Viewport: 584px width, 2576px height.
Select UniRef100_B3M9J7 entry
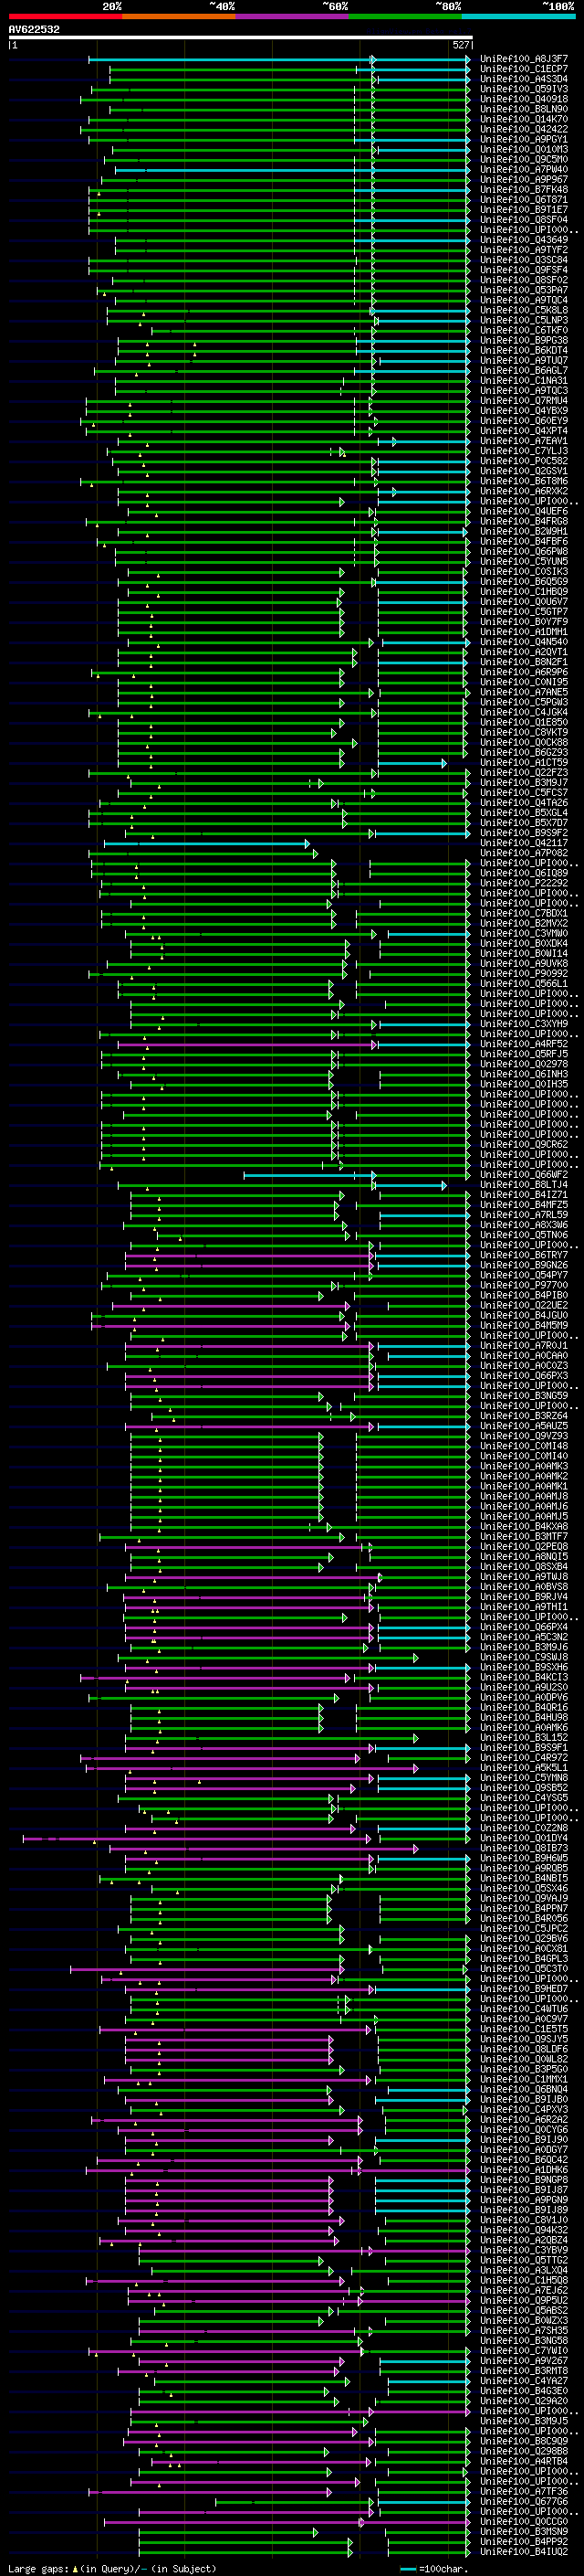coord(524,782)
